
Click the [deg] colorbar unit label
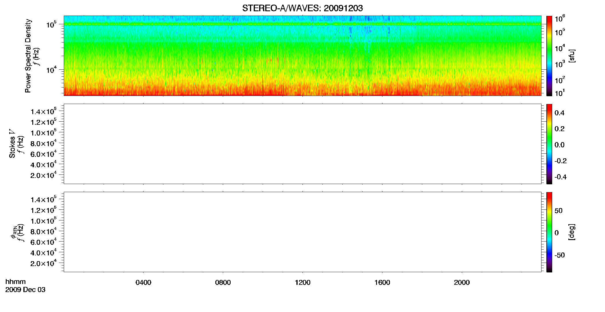572,232
